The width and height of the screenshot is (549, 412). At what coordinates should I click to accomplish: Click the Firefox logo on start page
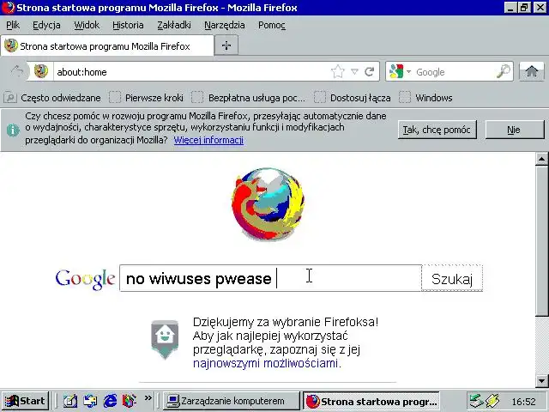[x=268, y=204]
